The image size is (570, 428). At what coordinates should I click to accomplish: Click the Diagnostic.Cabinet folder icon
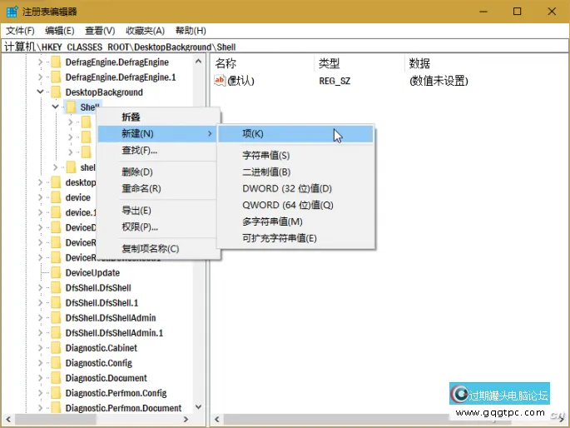[x=56, y=348]
